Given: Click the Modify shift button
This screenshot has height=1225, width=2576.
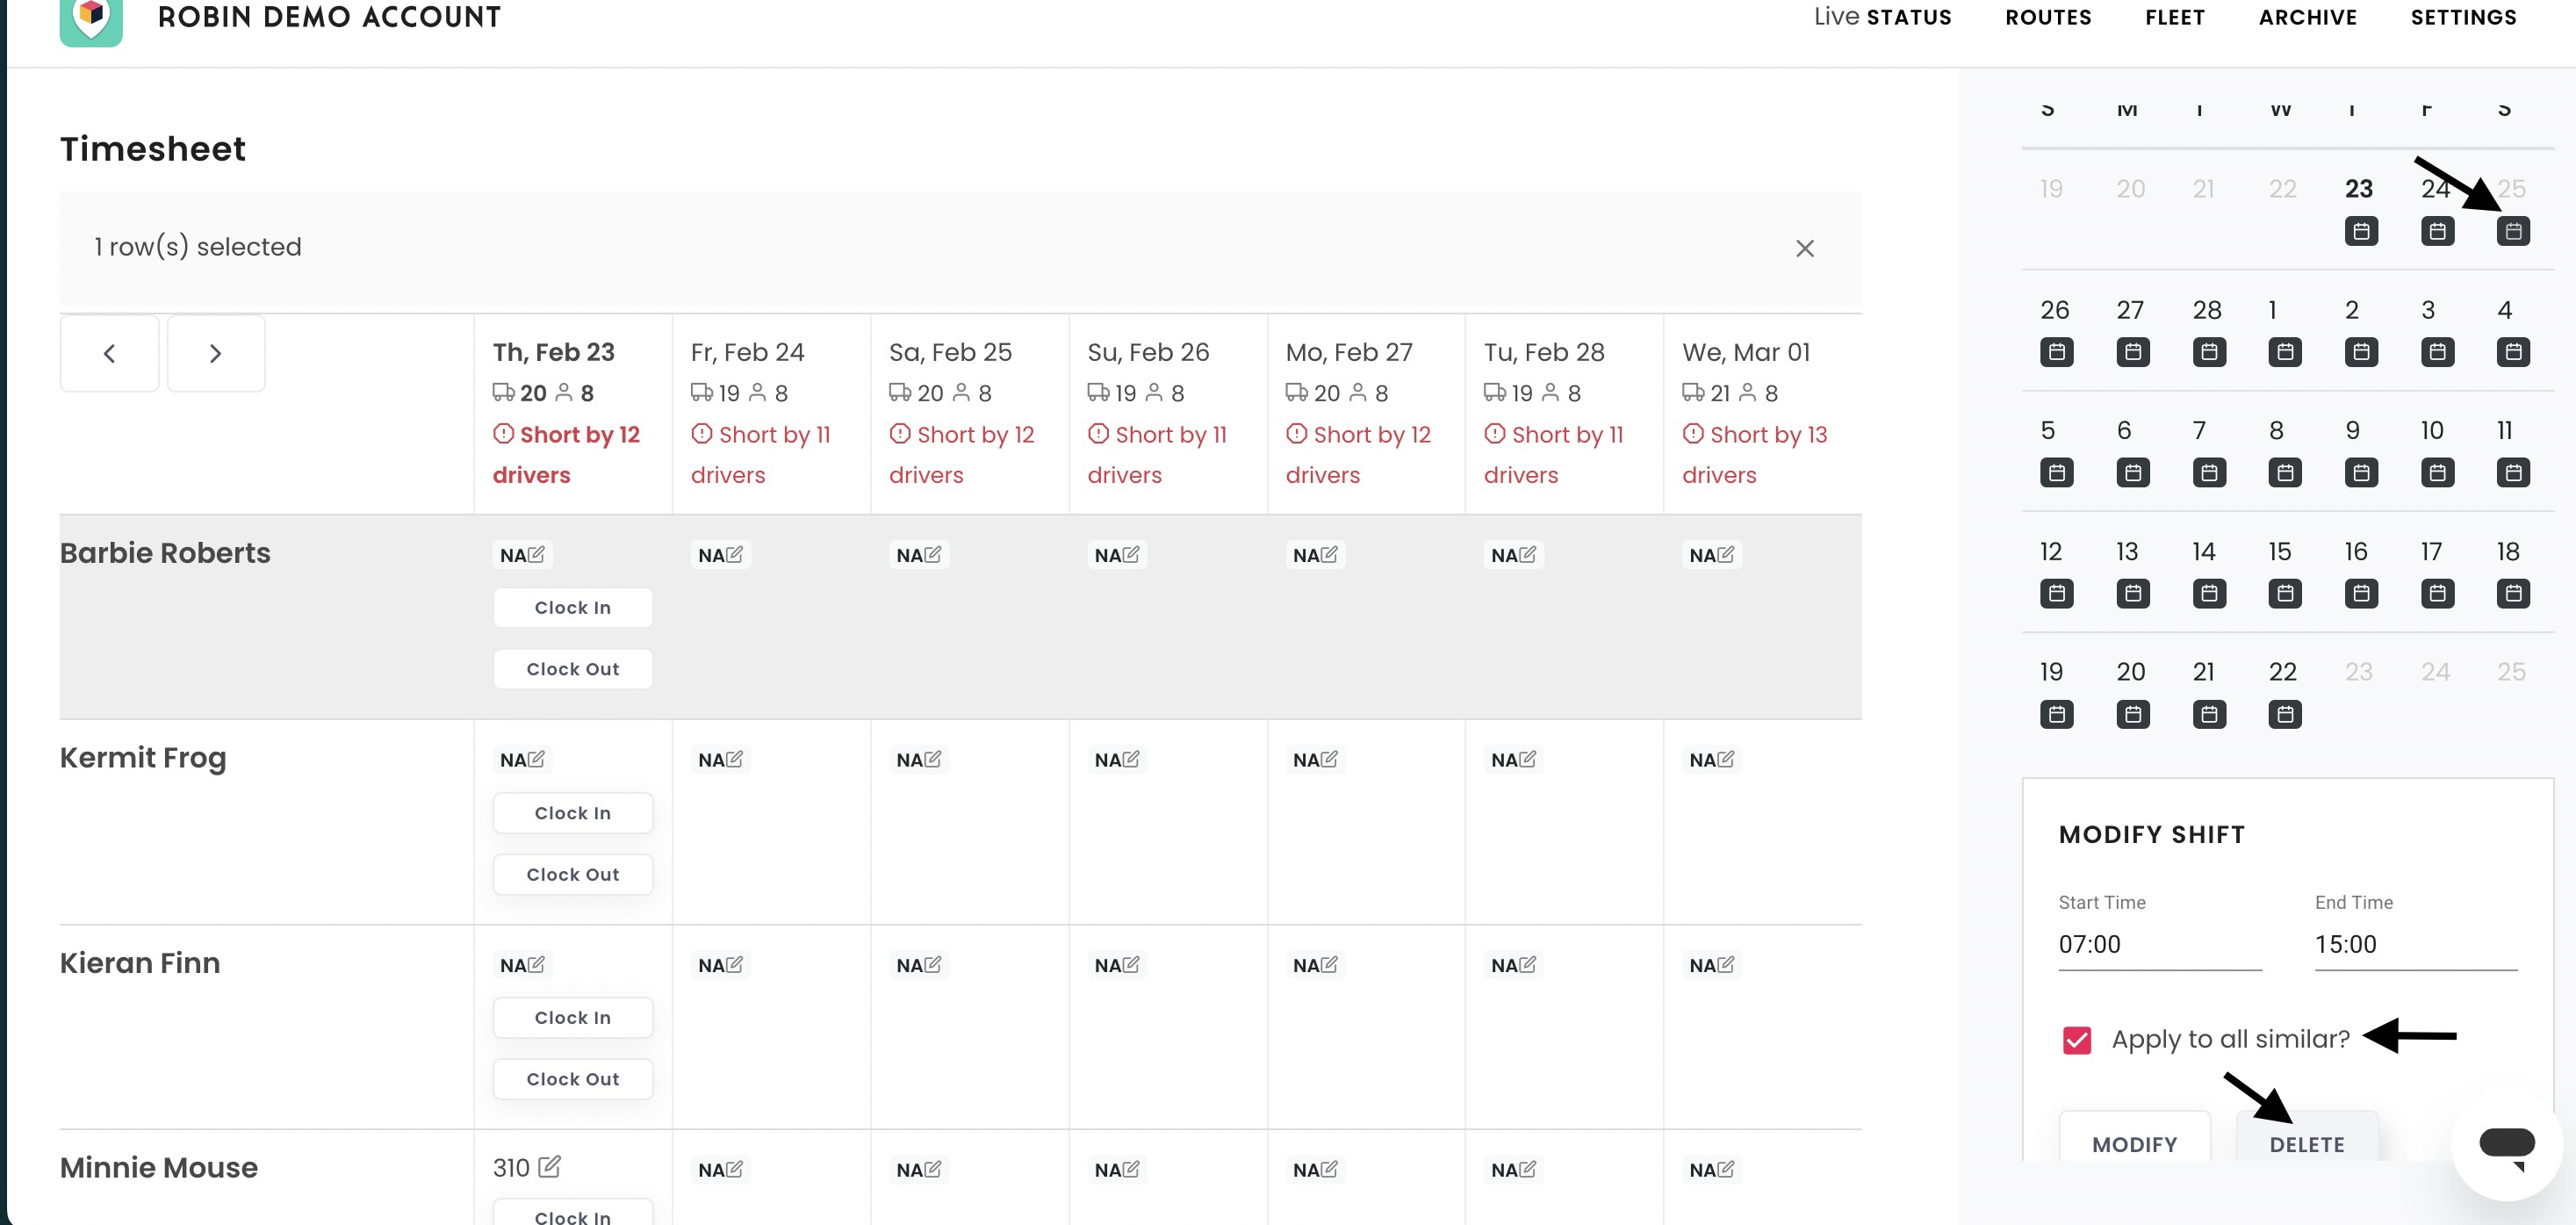Looking at the screenshot, I should [2134, 1138].
